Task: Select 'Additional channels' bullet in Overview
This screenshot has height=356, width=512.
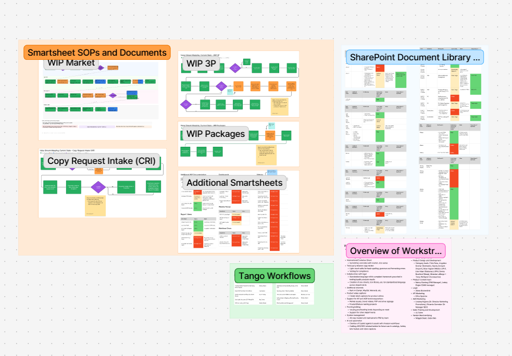Action: tap(355, 287)
